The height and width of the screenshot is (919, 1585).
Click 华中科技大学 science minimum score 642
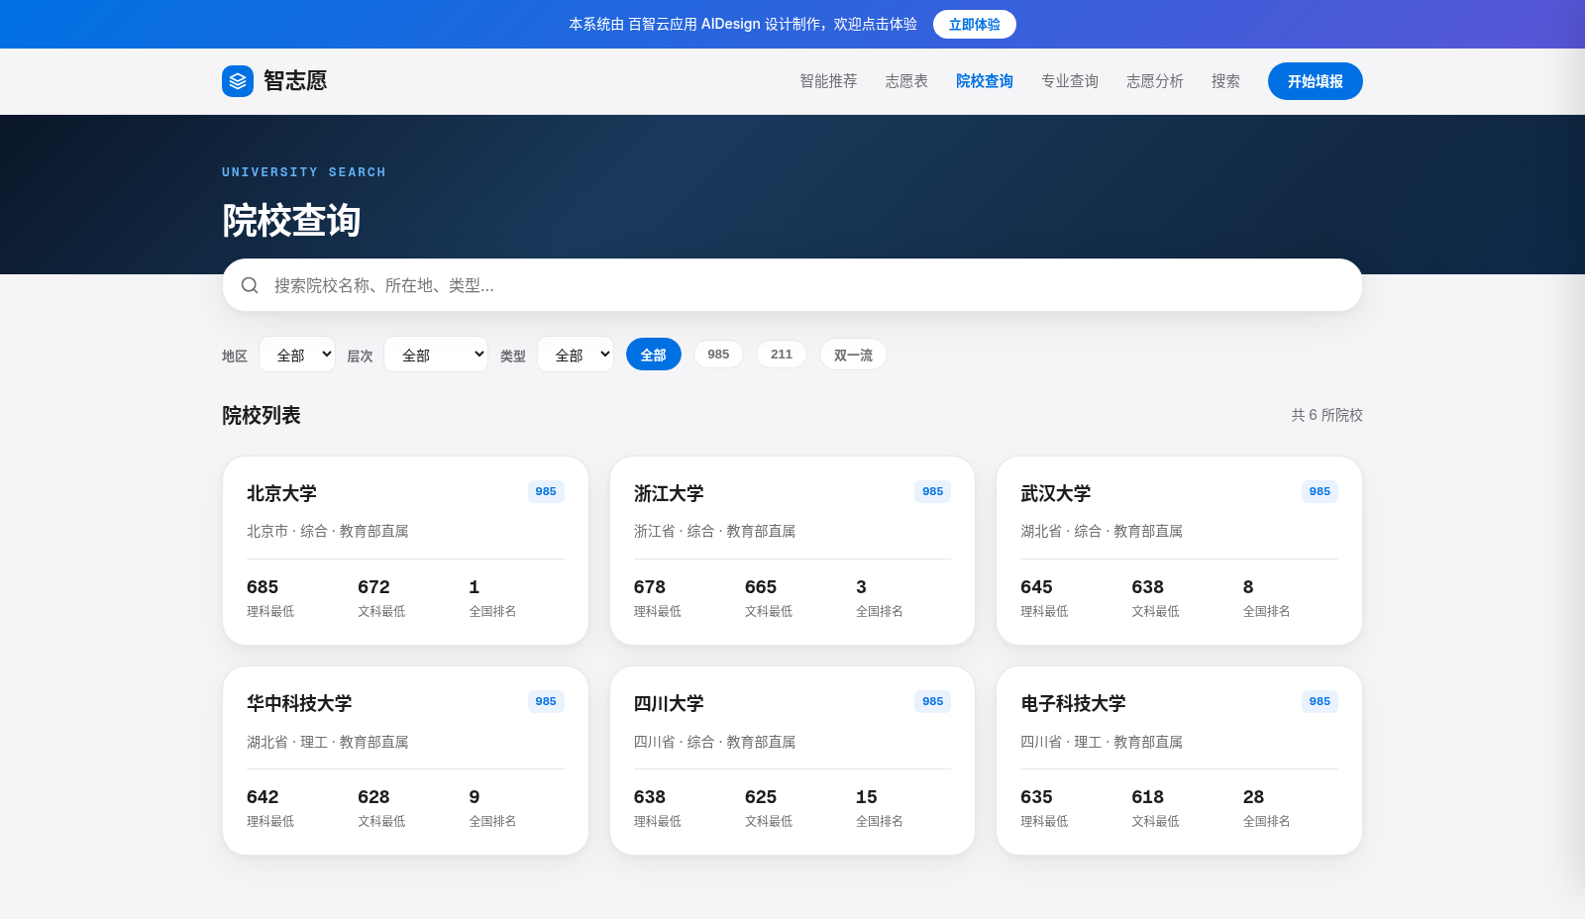pyautogui.click(x=263, y=797)
